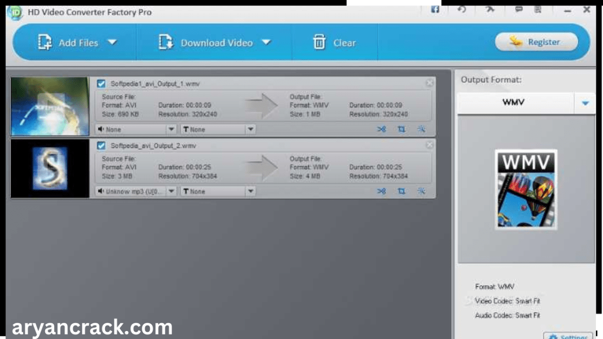
Task: Click the file name Softpedia_avi_Output_2.wmv
Action: [x=153, y=146]
